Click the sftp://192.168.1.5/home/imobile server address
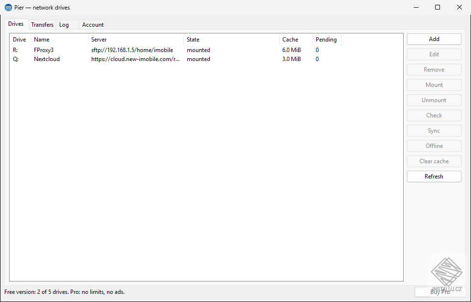Image resolution: width=471 pixels, height=302 pixels. [x=132, y=50]
